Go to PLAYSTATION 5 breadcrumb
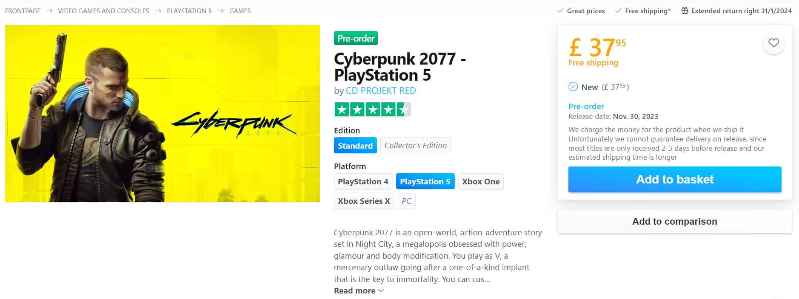 (189, 11)
